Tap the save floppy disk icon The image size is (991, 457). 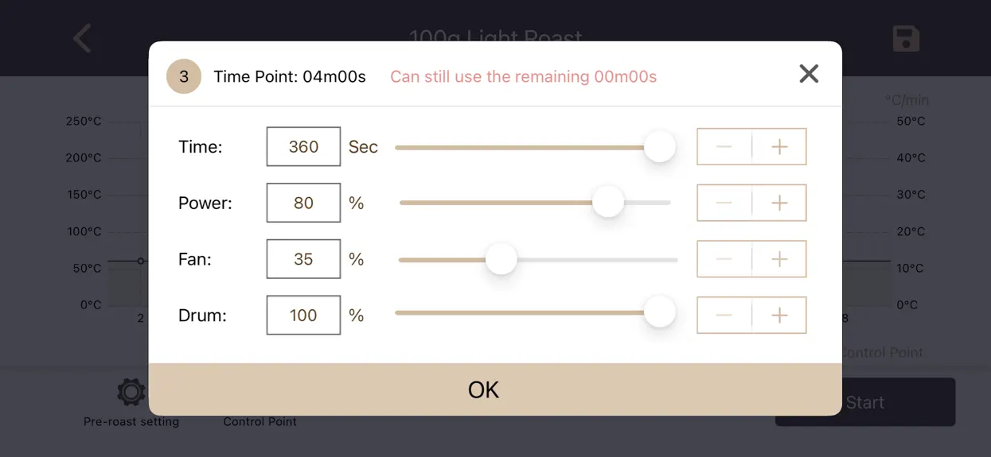[906, 39]
